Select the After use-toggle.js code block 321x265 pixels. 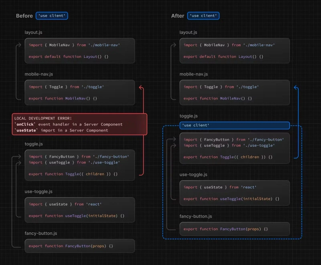235,193
